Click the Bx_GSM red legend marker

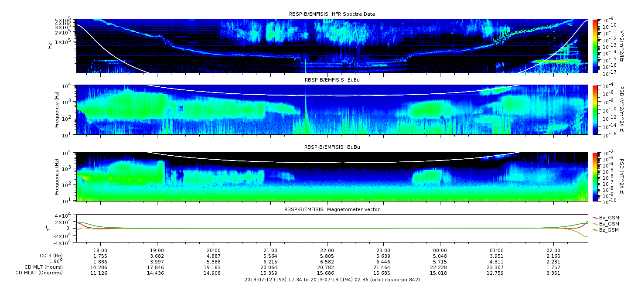[x=595, y=217]
